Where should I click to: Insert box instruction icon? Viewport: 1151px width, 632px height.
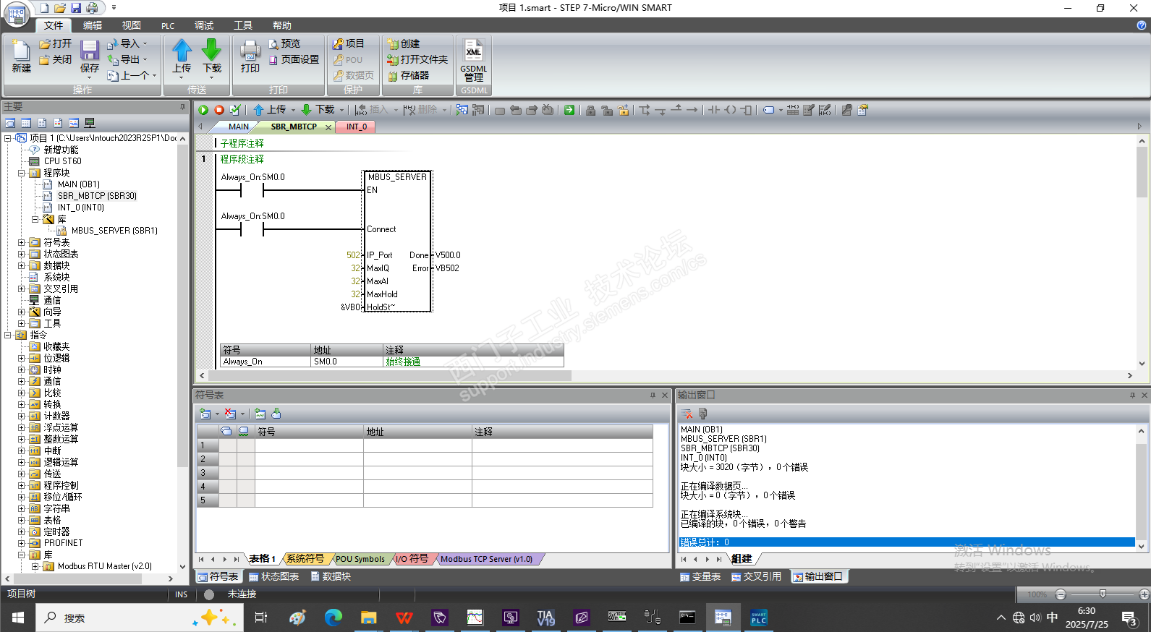pos(746,110)
